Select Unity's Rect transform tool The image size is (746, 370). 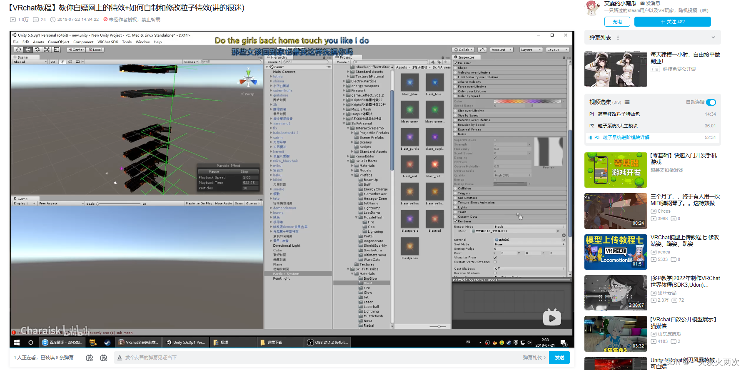click(x=57, y=50)
